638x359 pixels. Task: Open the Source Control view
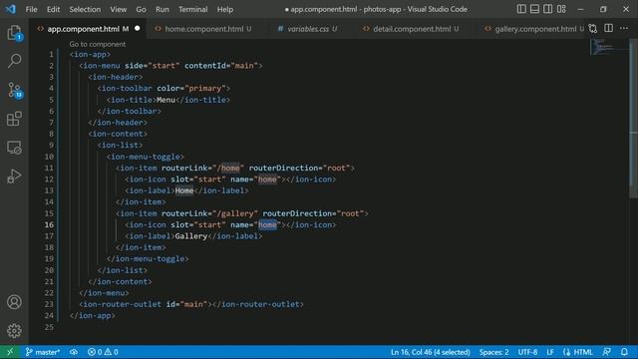coord(14,90)
